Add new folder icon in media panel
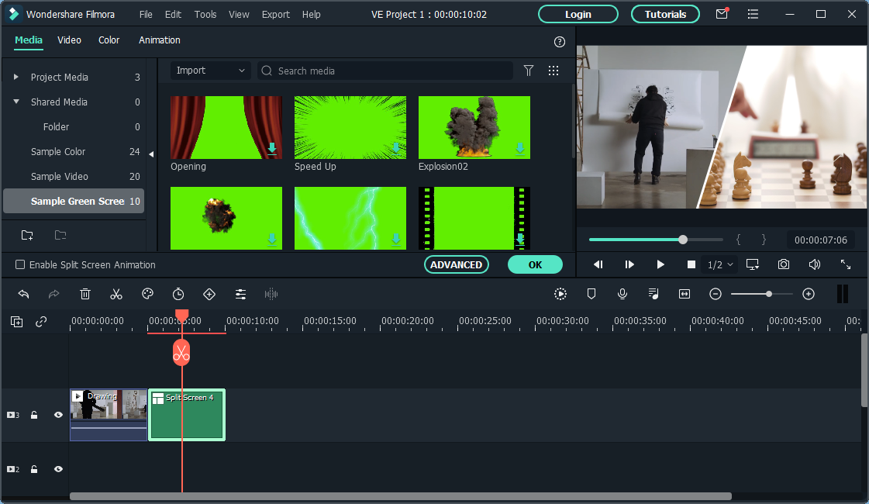The image size is (869, 504). [x=26, y=235]
